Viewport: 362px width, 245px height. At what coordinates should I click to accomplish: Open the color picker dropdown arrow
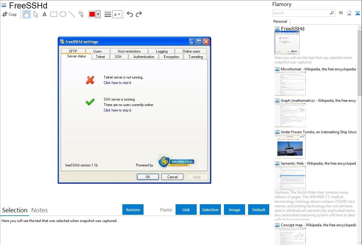click(98, 14)
